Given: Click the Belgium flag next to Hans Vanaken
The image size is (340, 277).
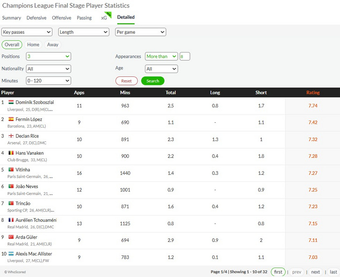Looking at the screenshot, I should coord(11,153).
